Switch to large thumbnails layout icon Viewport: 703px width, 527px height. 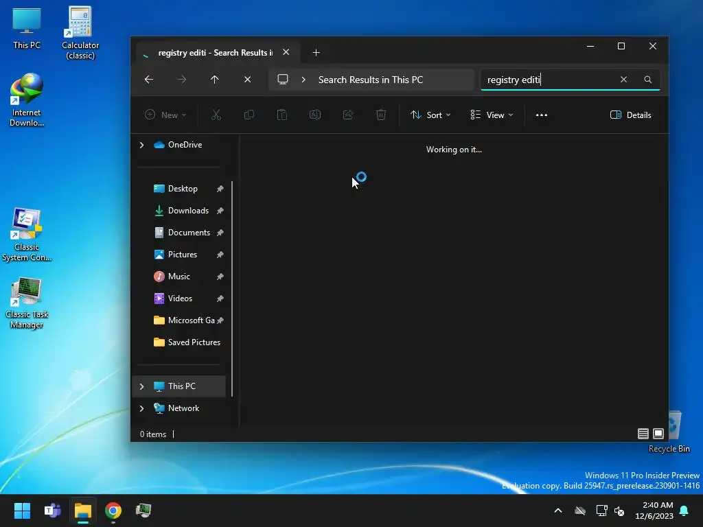tap(658, 434)
